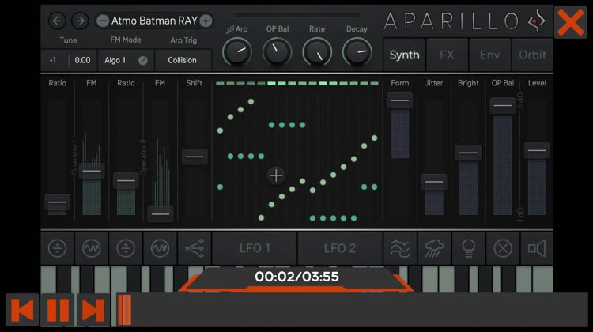The image size is (593, 332).
Task: Click the Aparillo logo icon
Action: (537, 21)
